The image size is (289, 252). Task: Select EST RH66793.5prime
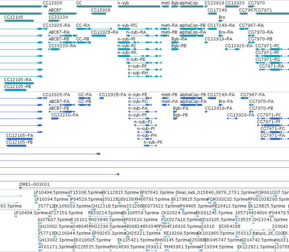click(136, 203)
